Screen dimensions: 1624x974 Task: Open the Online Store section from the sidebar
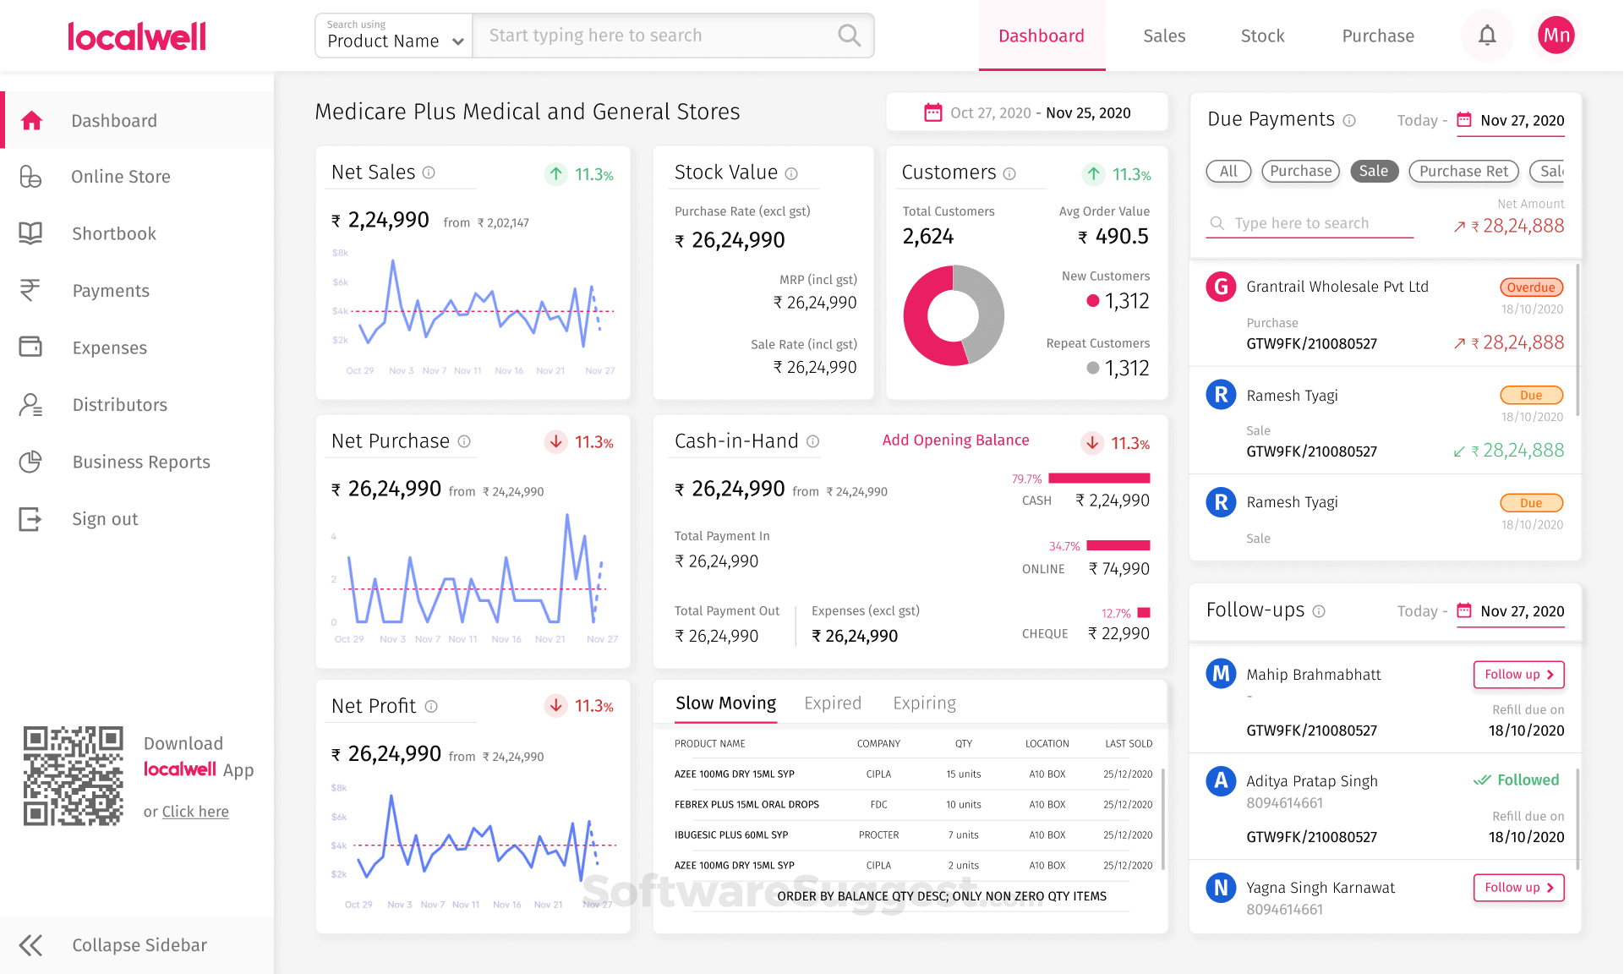tap(31, 177)
